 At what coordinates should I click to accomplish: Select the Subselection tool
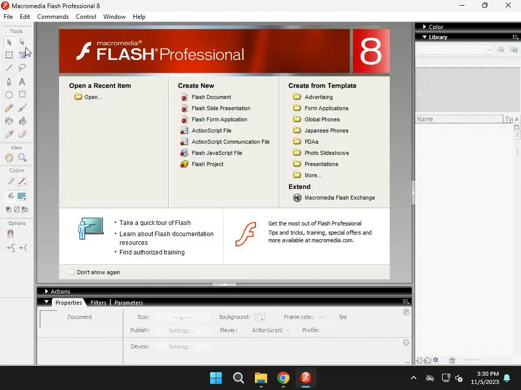pos(22,42)
